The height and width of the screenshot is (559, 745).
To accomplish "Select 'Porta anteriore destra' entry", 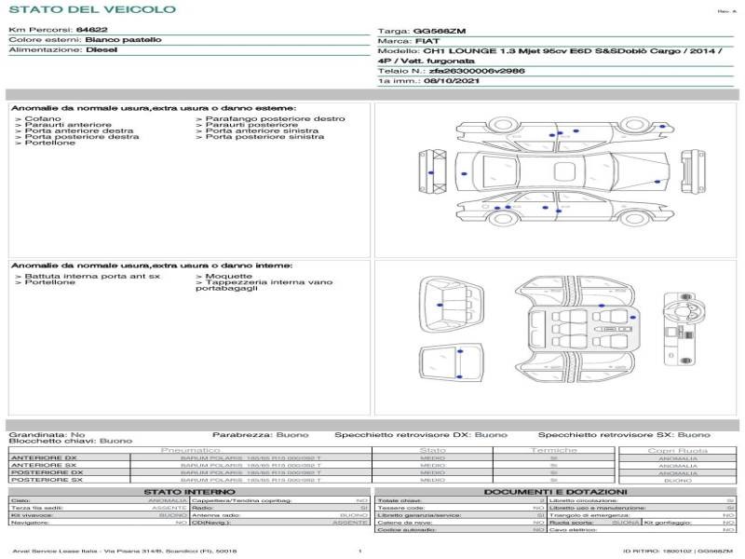I will tap(74, 130).
